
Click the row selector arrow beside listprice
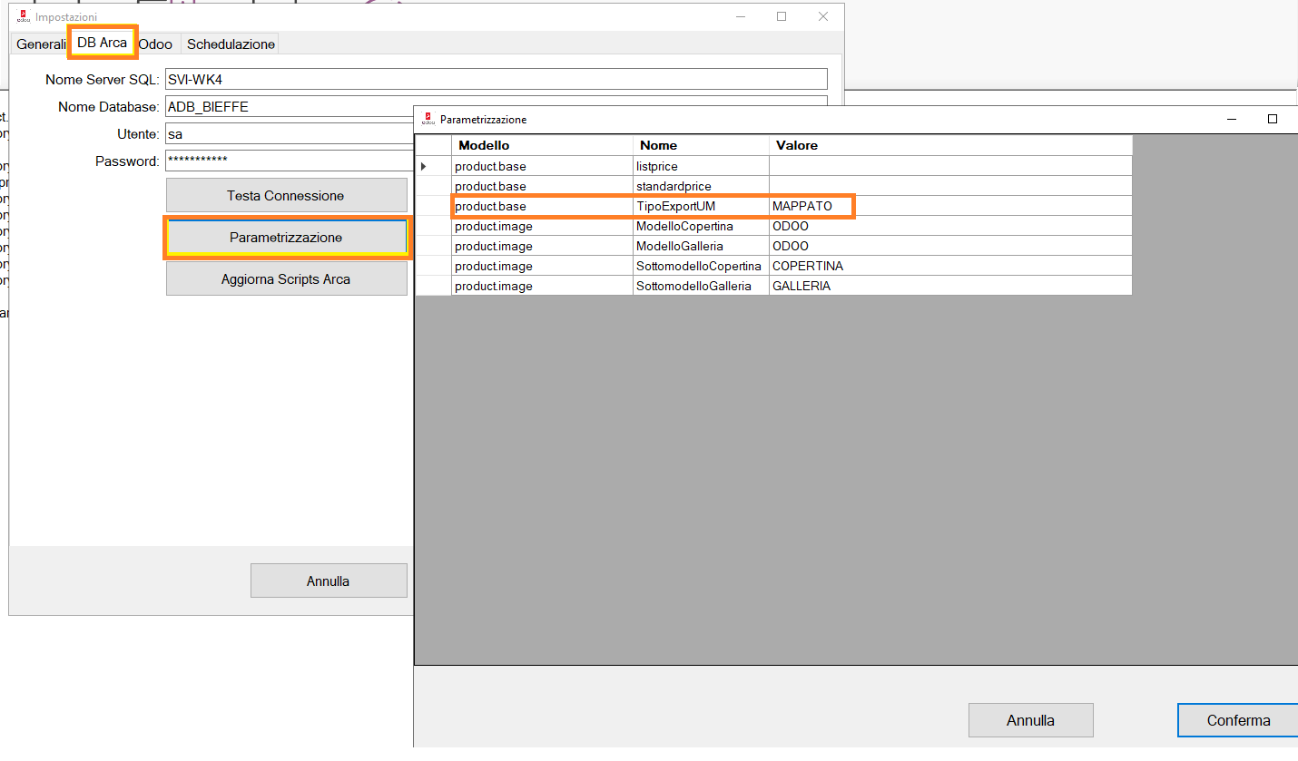pos(424,167)
